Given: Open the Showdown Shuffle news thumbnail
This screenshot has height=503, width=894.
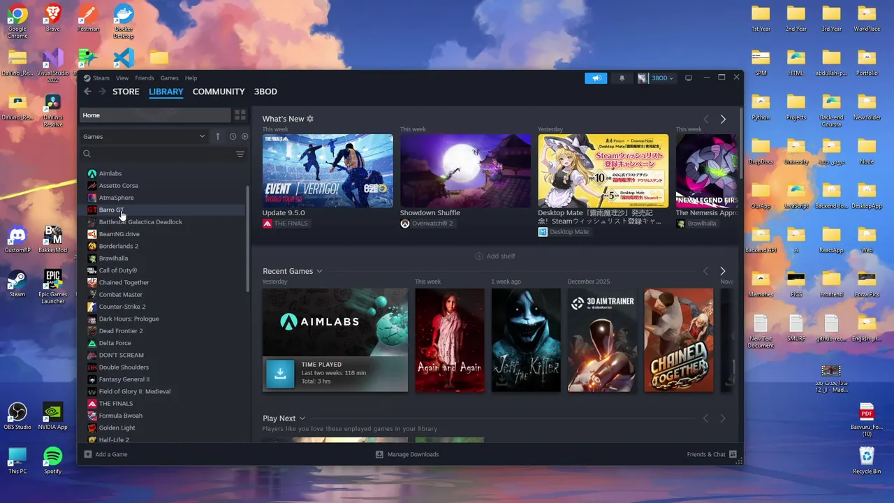Looking at the screenshot, I should [465, 170].
